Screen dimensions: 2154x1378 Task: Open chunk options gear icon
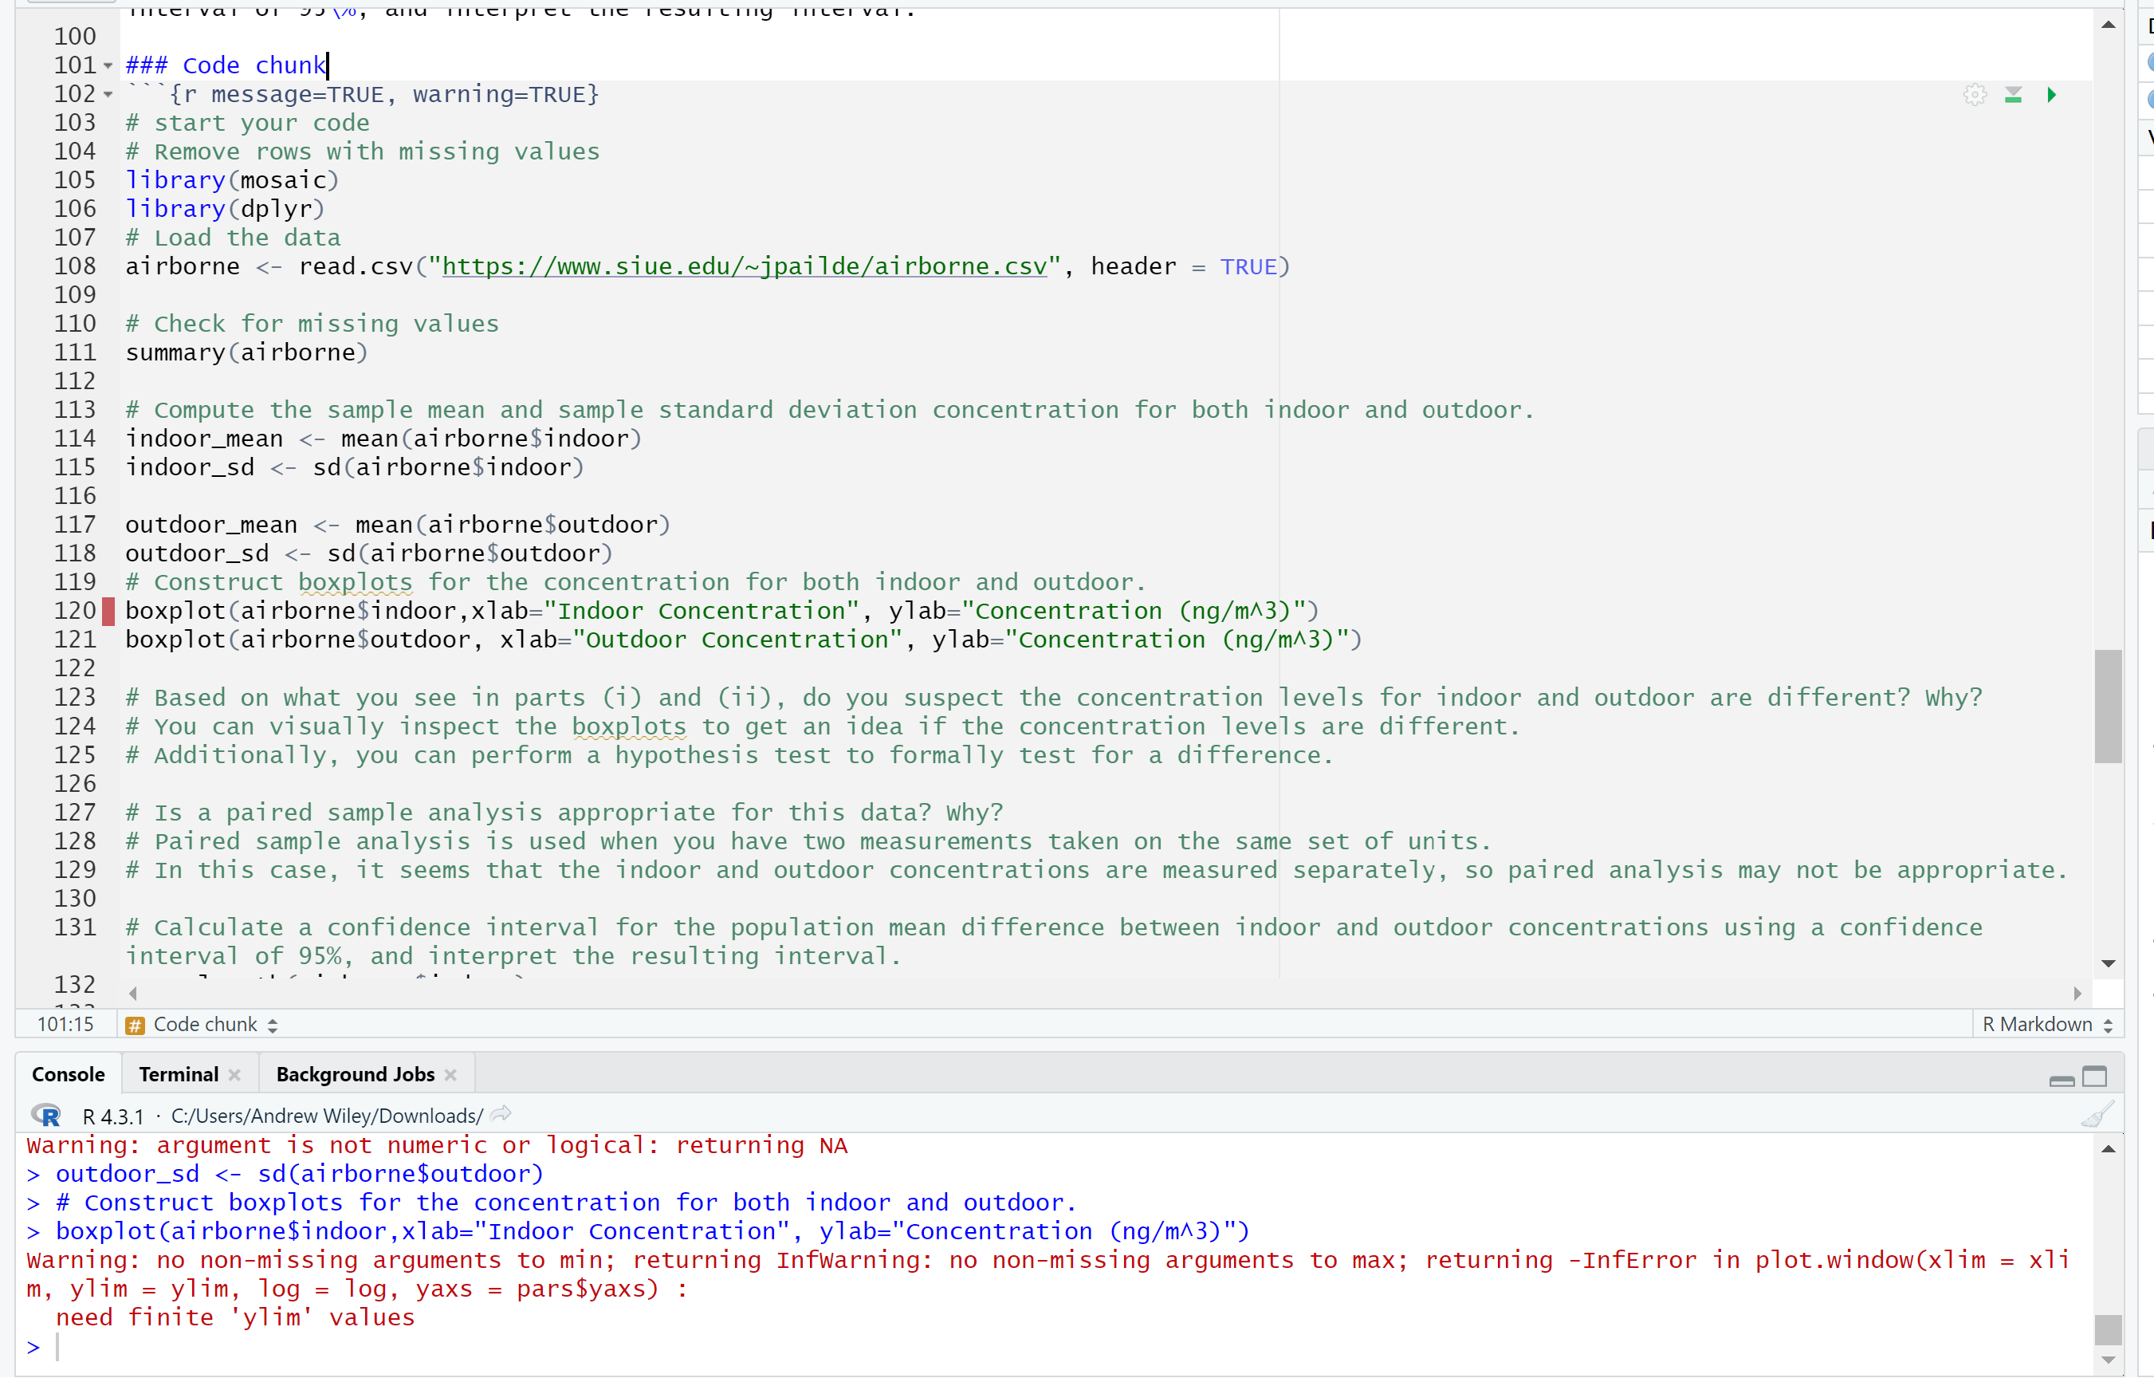[x=1975, y=95]
